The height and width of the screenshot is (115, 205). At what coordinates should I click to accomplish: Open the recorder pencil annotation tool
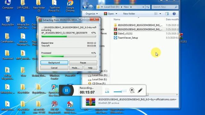(140, 90)
